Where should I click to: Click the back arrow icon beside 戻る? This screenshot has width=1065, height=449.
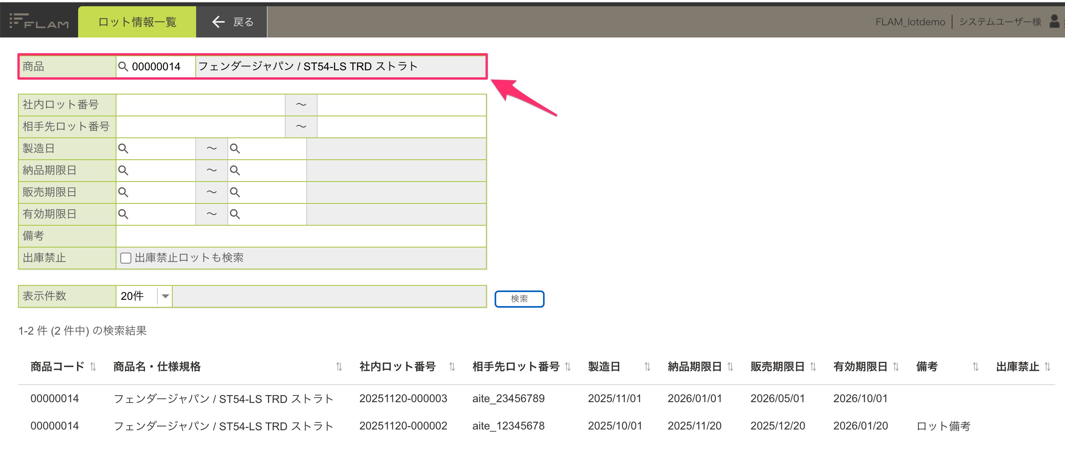pos(218,22)
